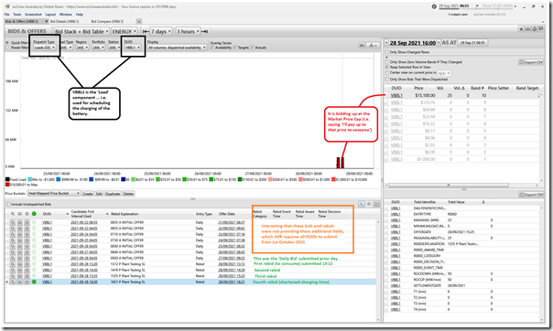The image size is (553, 331).
Task: Toggle the Actuals overlay checkbox
Action: coord(253,48)
